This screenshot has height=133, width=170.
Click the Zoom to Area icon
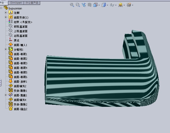pyautogui.click(x=78, y=5)
